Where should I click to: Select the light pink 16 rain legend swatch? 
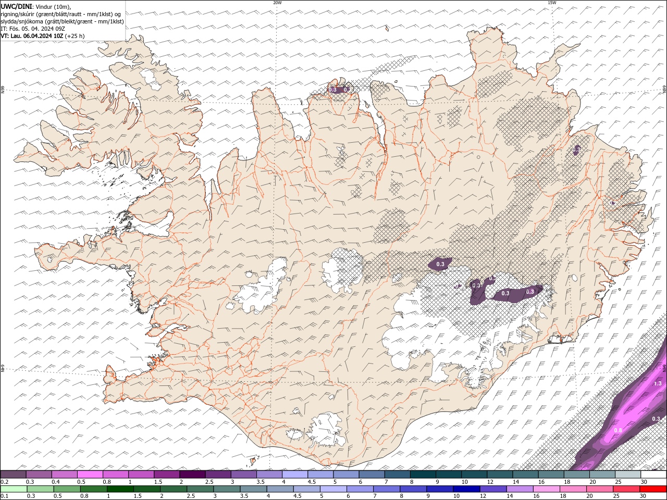tap(546, 489)
